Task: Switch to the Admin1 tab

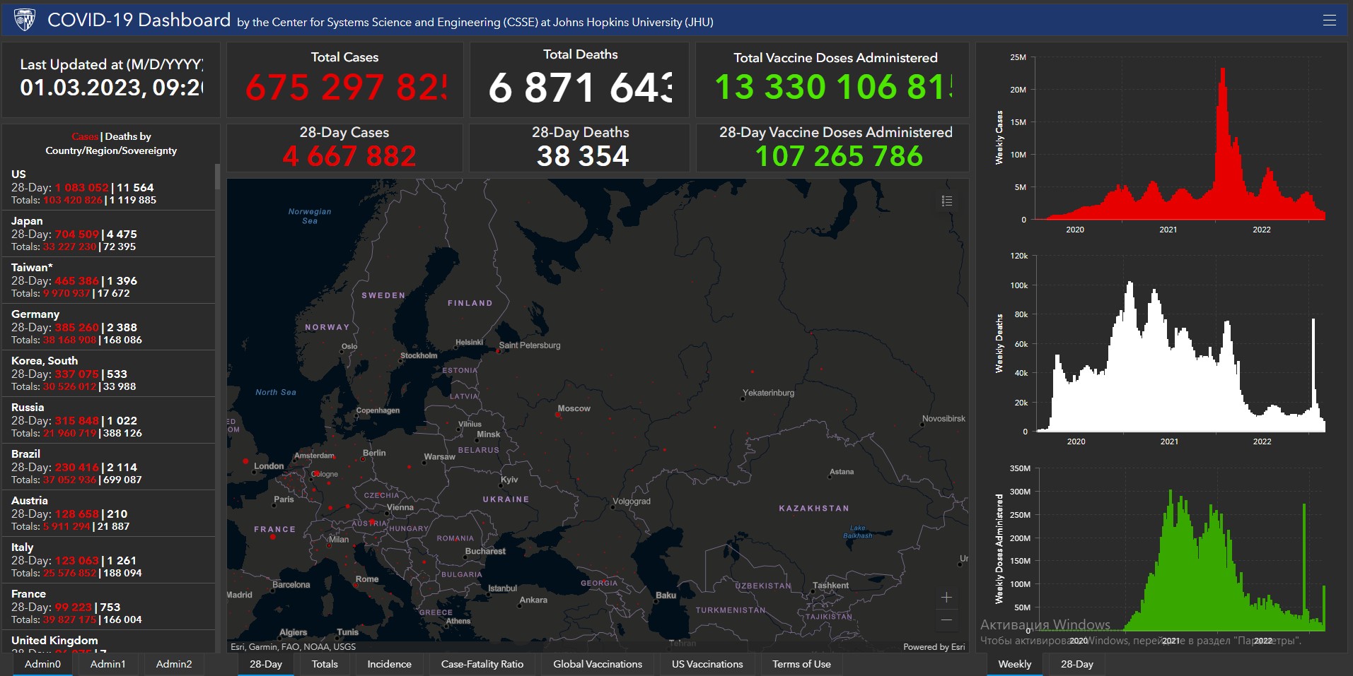Action: tap(108, 664)
